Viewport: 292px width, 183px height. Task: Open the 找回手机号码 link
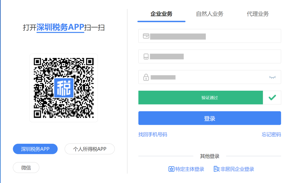pyautogui.click(x=153, y=135)
